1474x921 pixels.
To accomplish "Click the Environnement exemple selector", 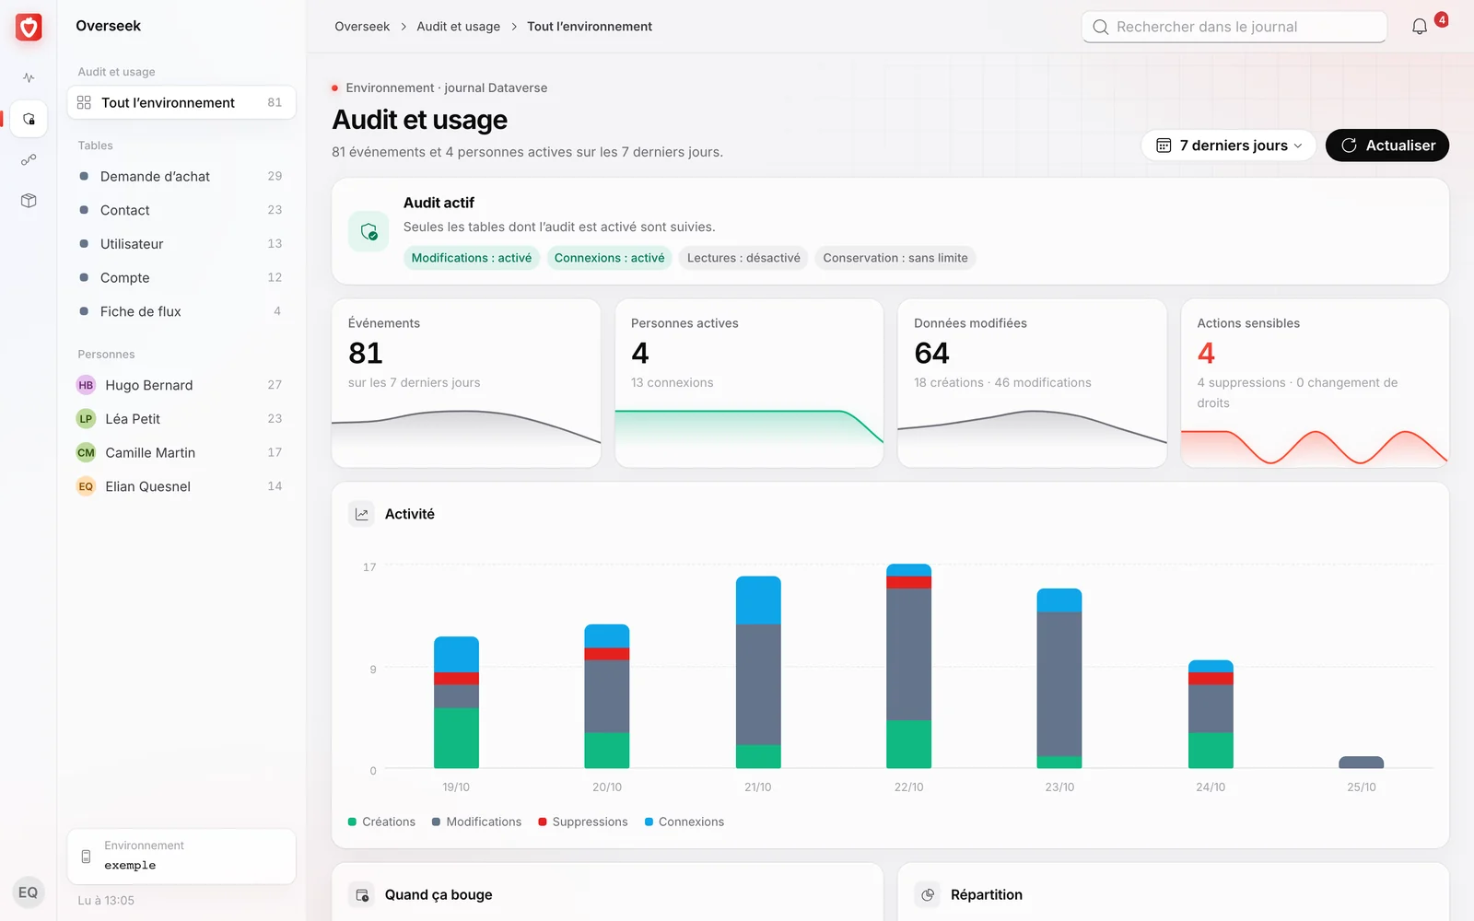I will pyautogui.click(x=181, y=857).
